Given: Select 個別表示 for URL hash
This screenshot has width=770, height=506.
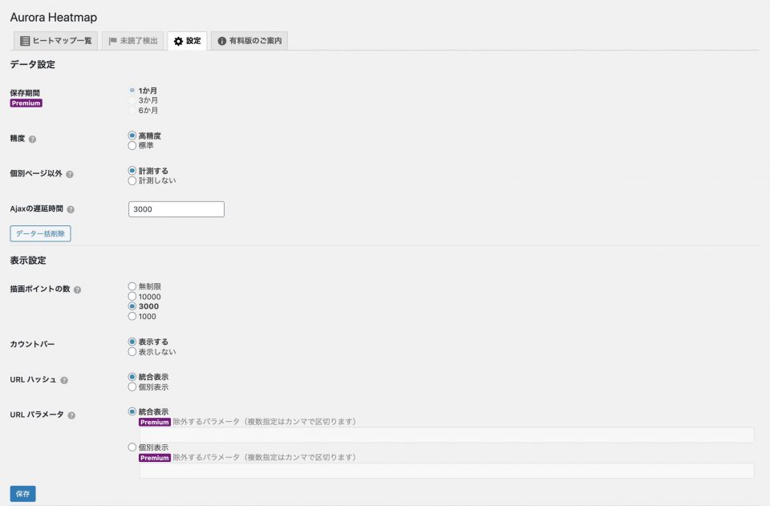Looking at the screenshot, I should click(132, 387).
